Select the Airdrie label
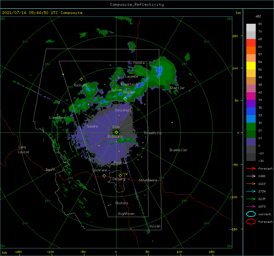Image resolution: width=274 pixels, height=256 pixels. tap(120, 163)
